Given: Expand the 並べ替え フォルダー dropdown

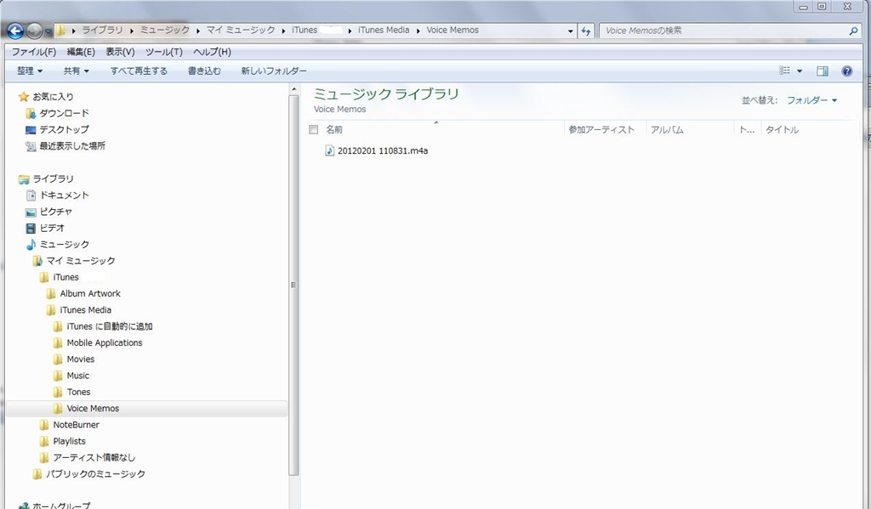Looking at the screenshot, I should click(811, 100).
